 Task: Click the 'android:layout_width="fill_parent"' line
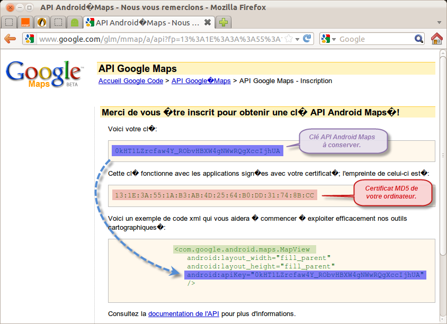pyautogui.click(x=258, y=258)
